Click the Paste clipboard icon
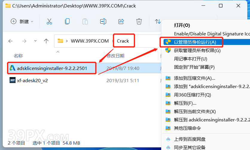The height and width of the screenshot is (150, 250). [85, 21]
